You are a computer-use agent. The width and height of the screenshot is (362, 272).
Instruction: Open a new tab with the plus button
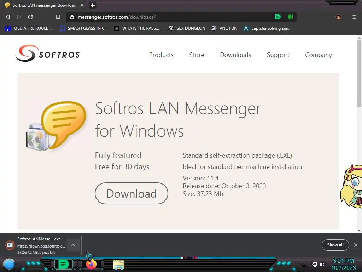93,5
